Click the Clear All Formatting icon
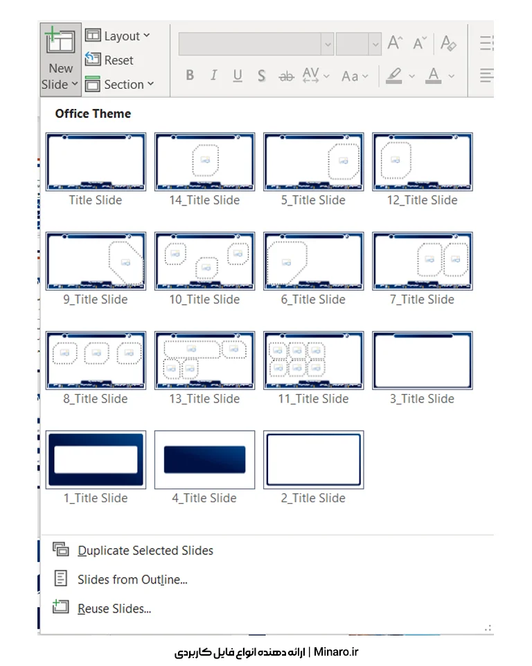Image resolution: width=532 pixels, height=666 pixels. (448, 43)
